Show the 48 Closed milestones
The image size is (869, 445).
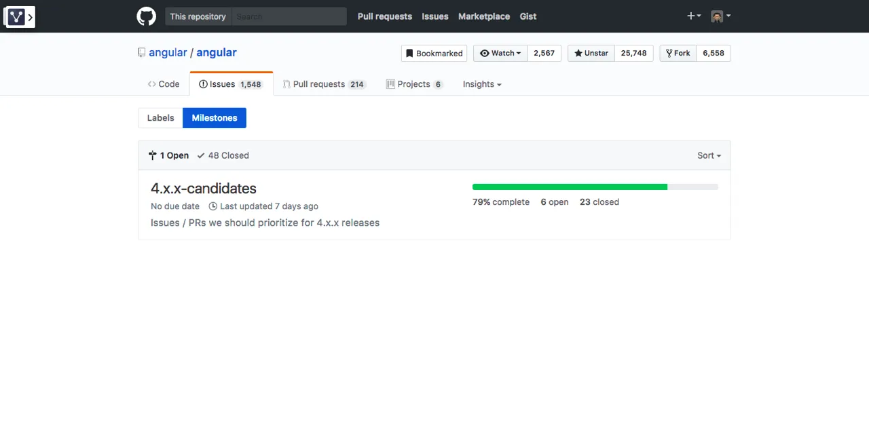click(223, 155)
